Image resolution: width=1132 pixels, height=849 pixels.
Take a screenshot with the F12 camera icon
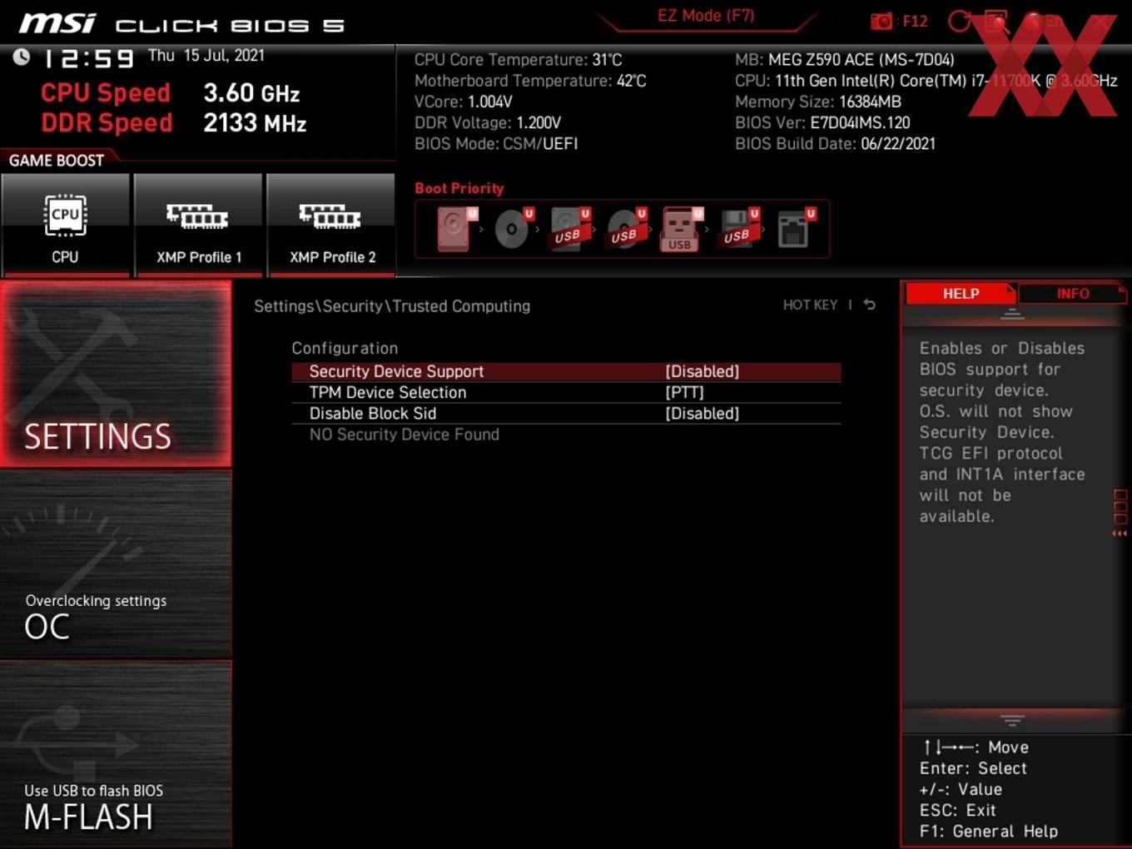point(881,22)
